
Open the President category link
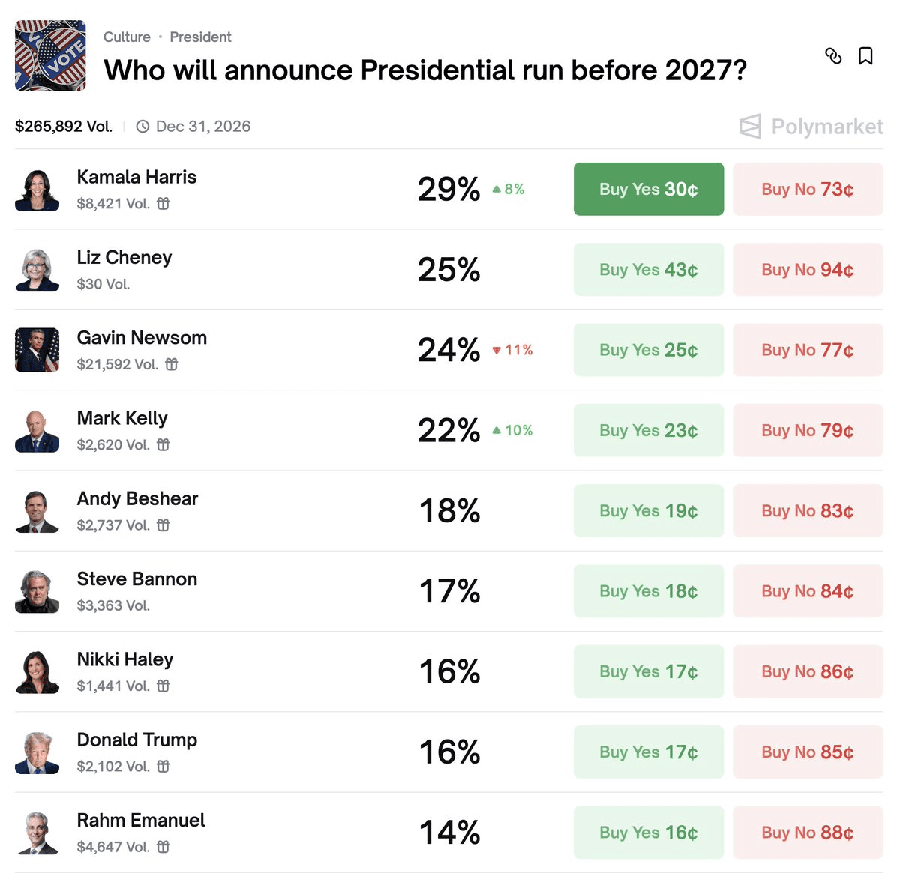200,37
